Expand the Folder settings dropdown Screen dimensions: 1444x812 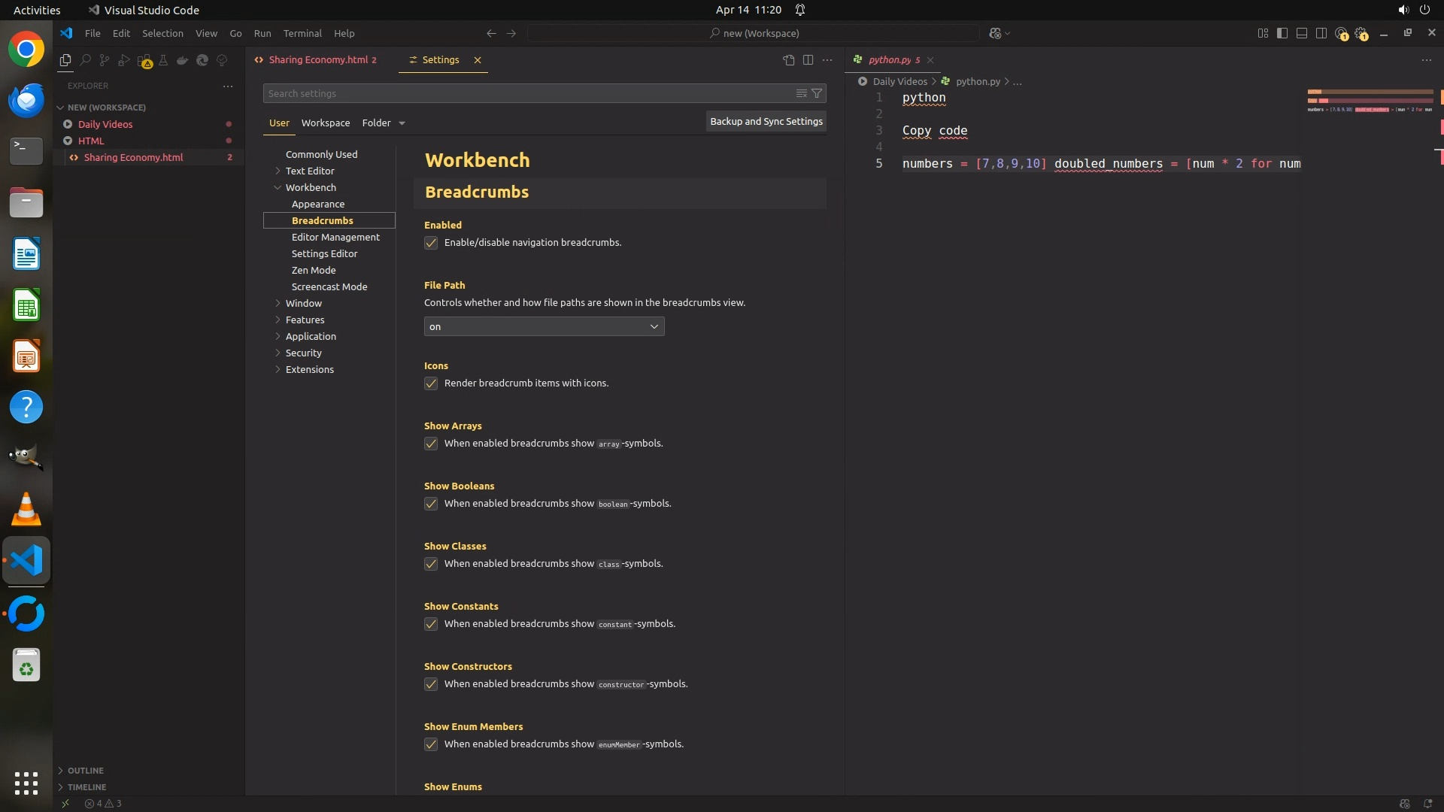coord(402,123)
